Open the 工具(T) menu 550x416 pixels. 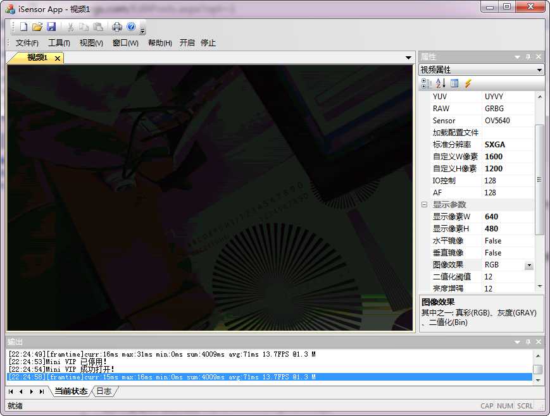point(59,43)
